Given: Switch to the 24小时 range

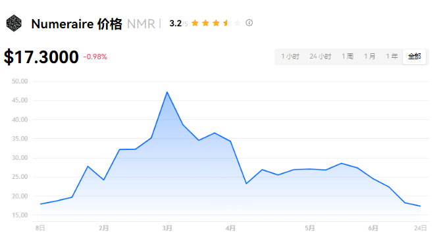Looking at the screenshot, I should (321, 57).
